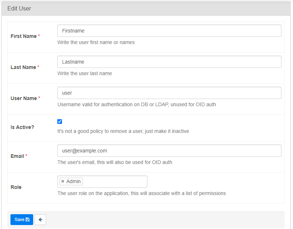Click the 'Role' label
The height and width of the screenshot is (229, 293).
(16, 187)
